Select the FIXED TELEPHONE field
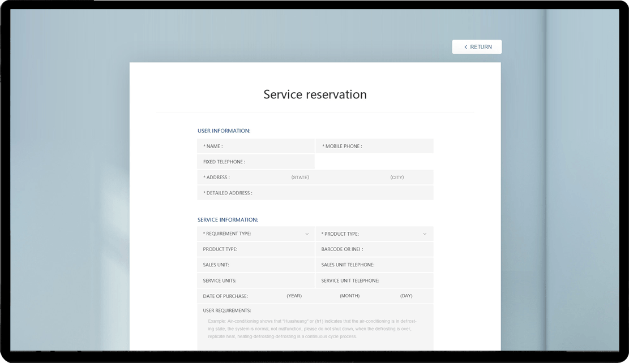Image resolution: width=629 pixels, height=363 pixels. 277,162
